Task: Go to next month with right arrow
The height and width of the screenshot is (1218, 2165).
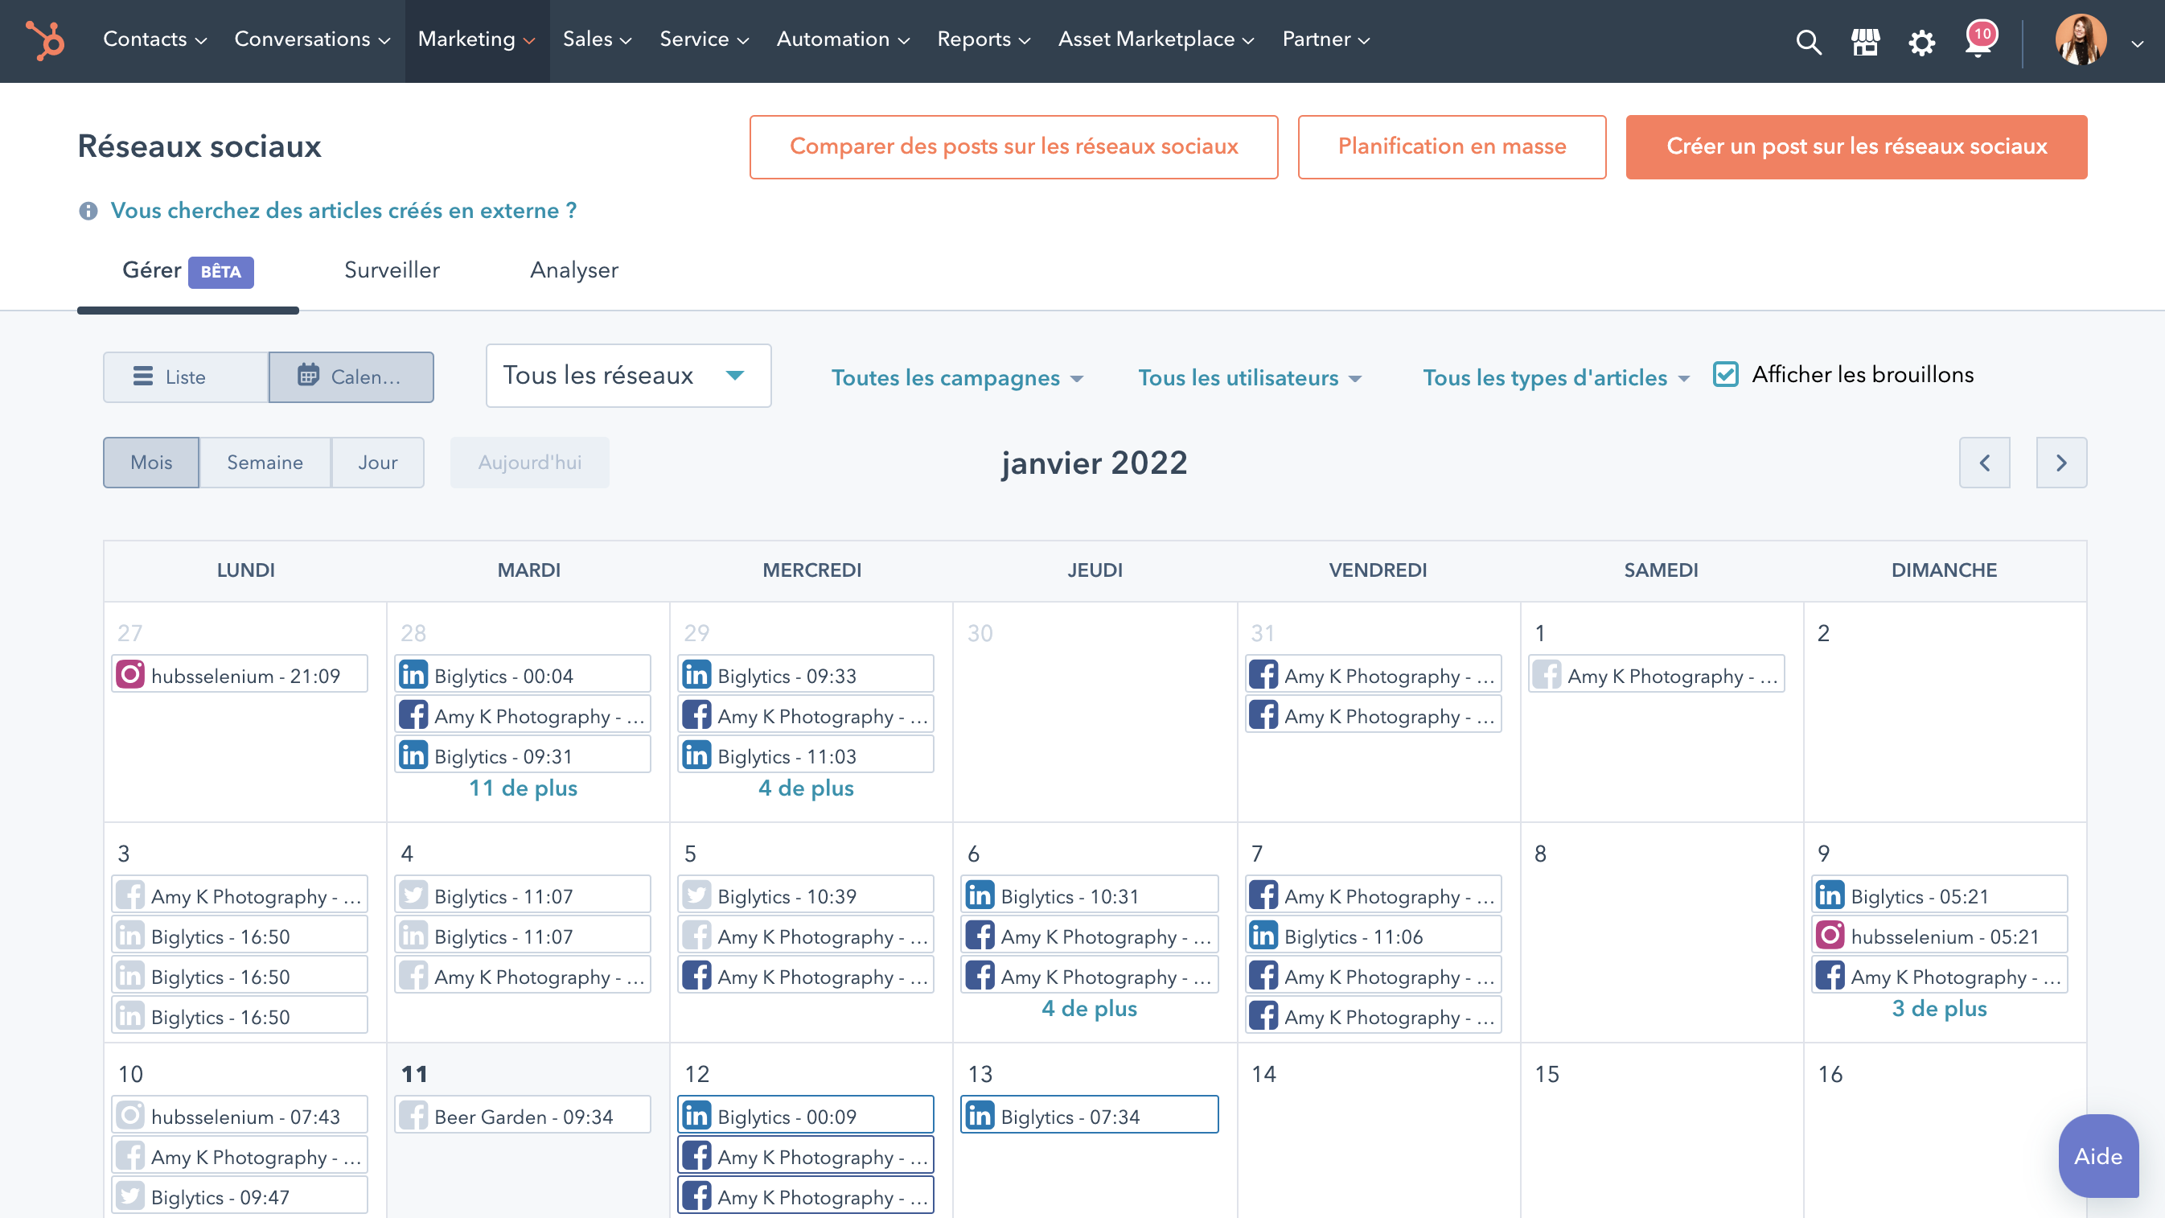Action: click(x=2060, y=463)
